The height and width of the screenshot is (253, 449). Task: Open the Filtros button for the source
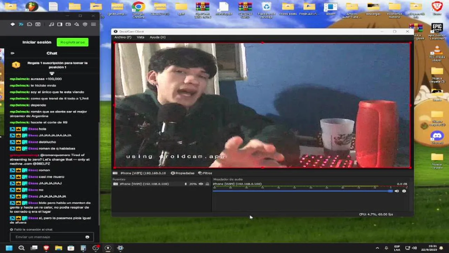coord(205,173)
